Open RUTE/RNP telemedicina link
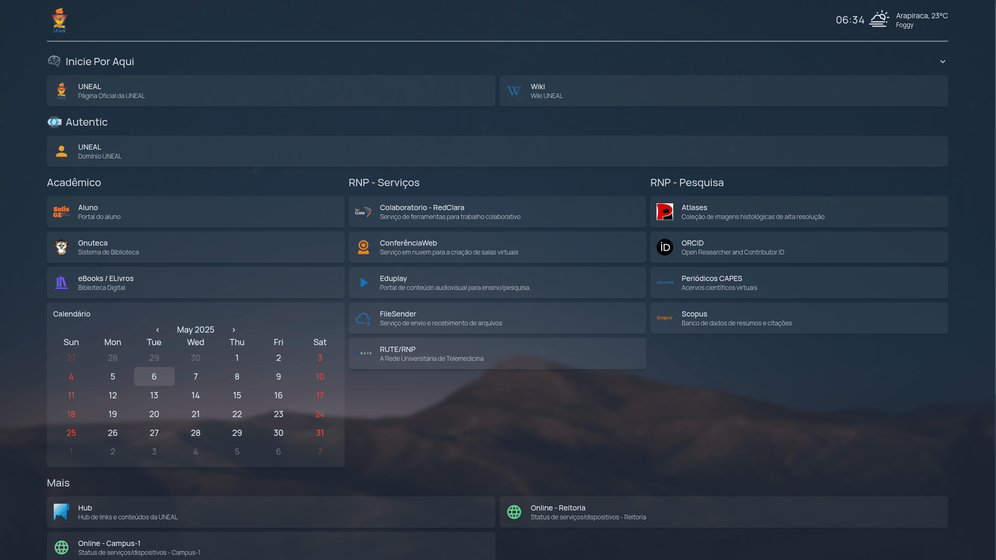The height and width of the screenshot is (560, 996). 497,354
